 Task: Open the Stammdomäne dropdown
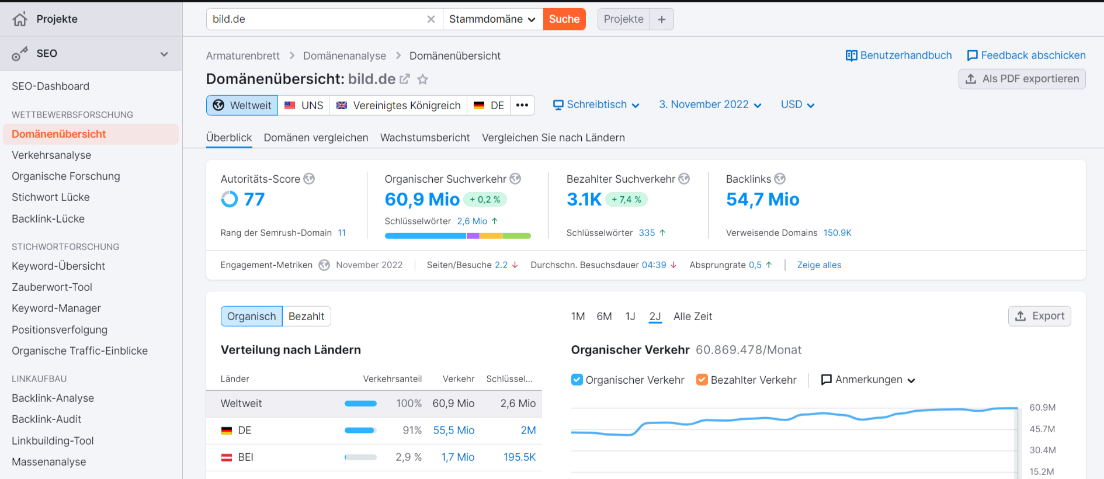pos(492,19)
